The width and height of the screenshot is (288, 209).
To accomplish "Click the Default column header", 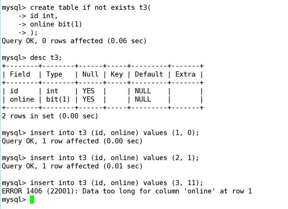I will click(x=149, y=74).
